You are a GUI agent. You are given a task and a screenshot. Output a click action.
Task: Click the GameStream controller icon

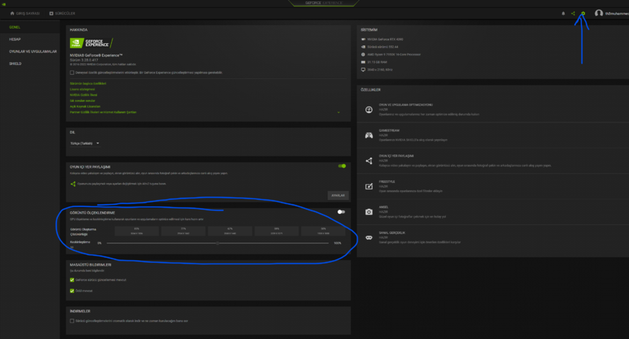coord(368,135)
